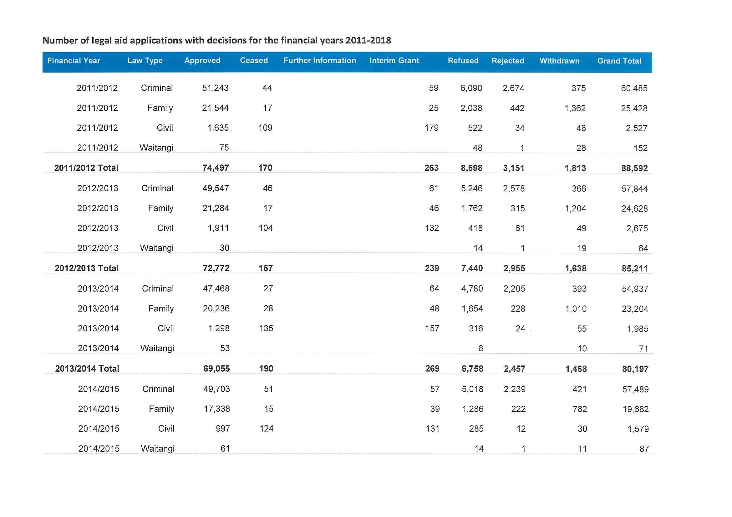Image resolution: width=732 pixels, height=517 pixels.
Task: Click the 2013/2014 Total row label
Action: click(x=87, y=369)
